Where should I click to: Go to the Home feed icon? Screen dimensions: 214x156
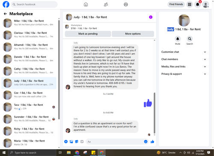click(86, 5)
